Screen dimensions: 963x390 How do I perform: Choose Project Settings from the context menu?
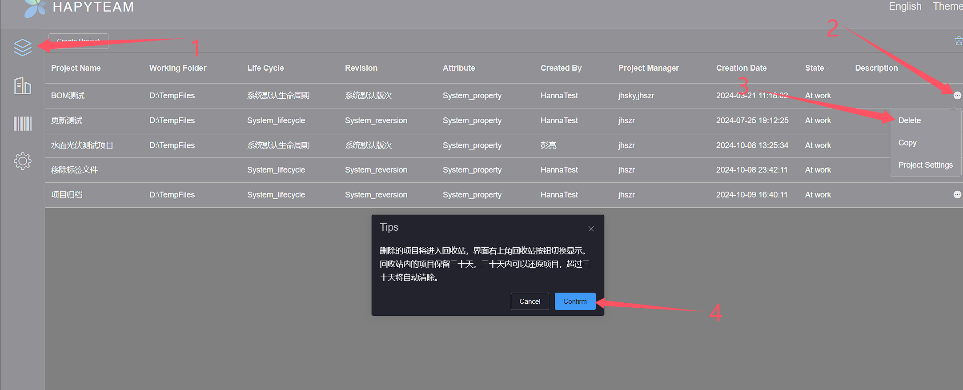click(x=925, y=165)
